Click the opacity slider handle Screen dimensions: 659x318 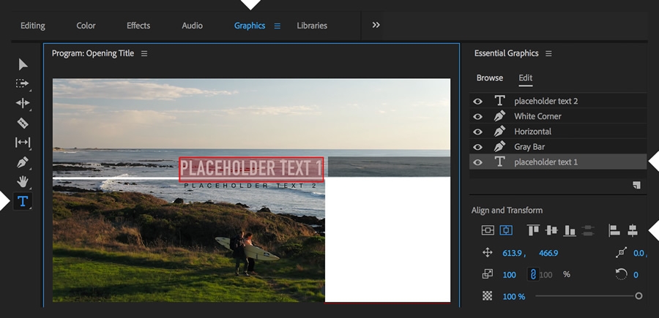pos(638,296)
